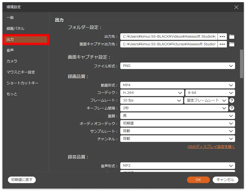Open the 8-bit depth dropdown
The width and height of the screenshot is (246, 191).
coord(210,93)
